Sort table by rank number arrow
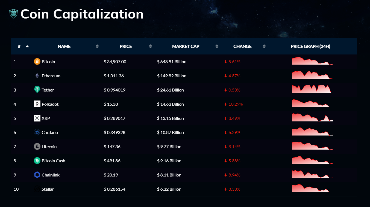Viewport: 370px width, 207px height. click(x=27, y=46)
